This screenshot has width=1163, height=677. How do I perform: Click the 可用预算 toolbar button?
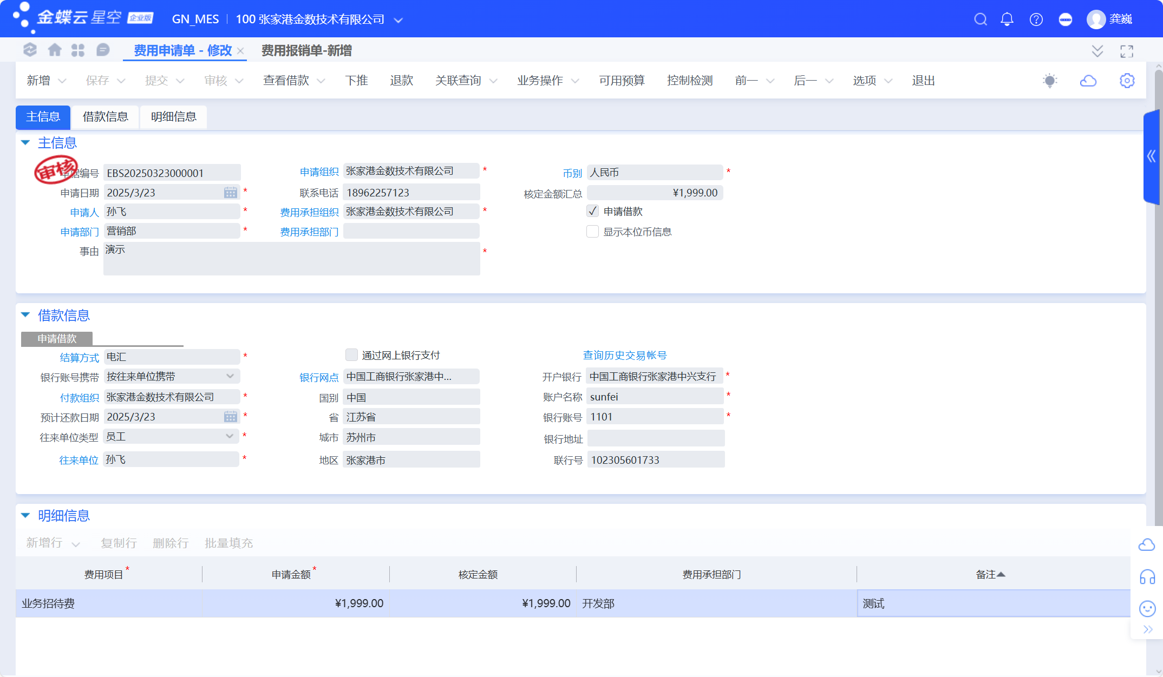pos(622,81)
